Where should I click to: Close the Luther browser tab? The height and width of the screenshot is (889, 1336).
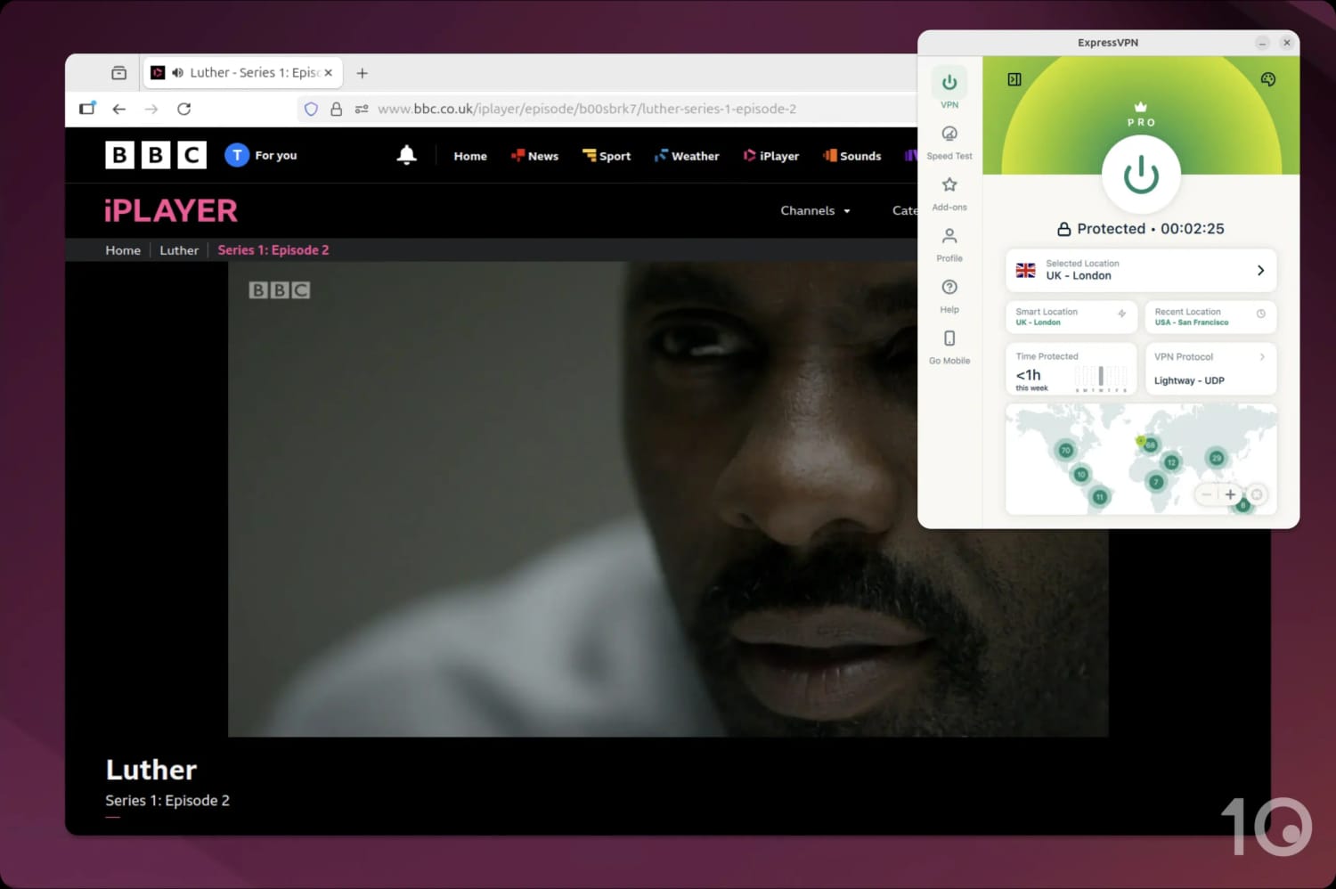click(x=329, y=73)
